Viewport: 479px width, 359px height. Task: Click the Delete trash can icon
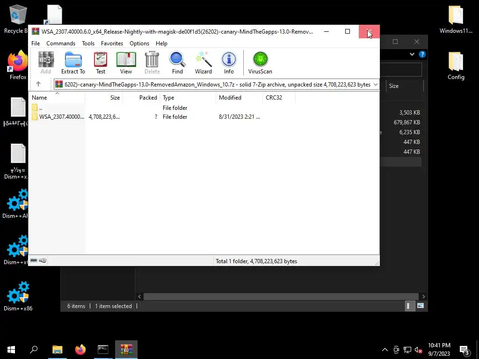click(x=152, y=63)
